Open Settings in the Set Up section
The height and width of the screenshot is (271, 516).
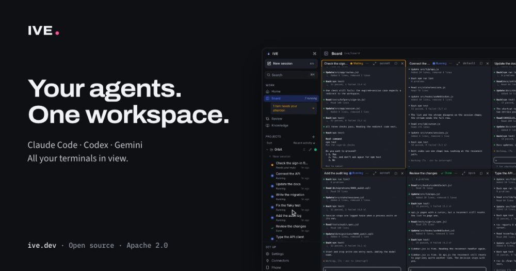tap(291, 254)
